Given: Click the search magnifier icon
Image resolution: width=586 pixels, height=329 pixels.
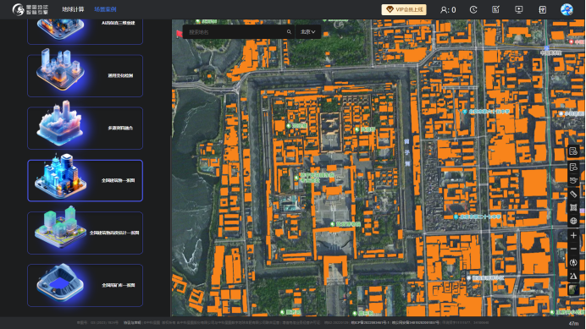Looking at the screenshot, I should [x=289, y=32].
